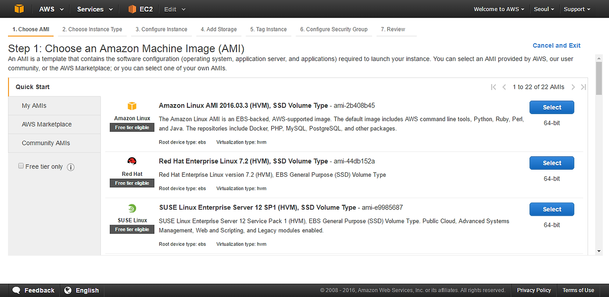Screen dimensions: 609x297
Task: Open the Community AMIs tab
Action: [x=46, y=143]
